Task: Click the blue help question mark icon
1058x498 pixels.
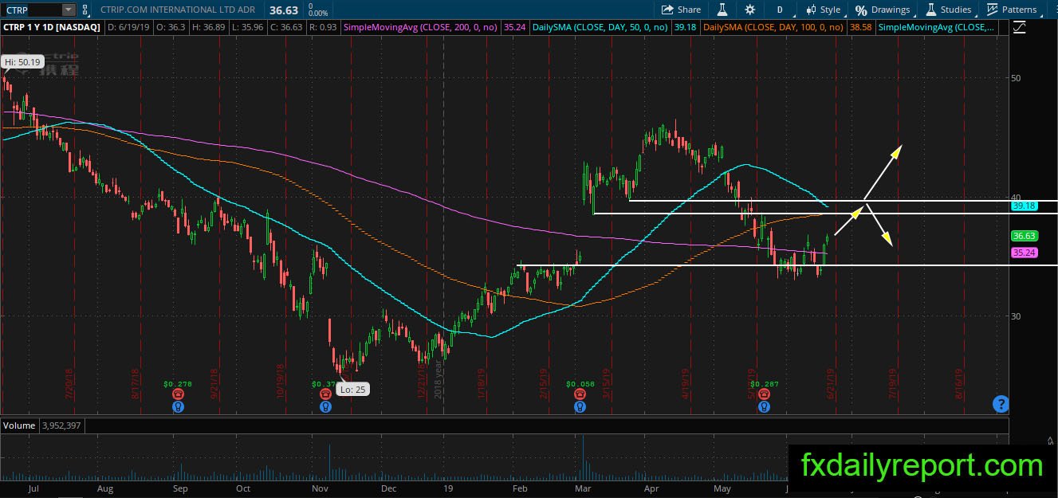Action: coord(1001,404)
